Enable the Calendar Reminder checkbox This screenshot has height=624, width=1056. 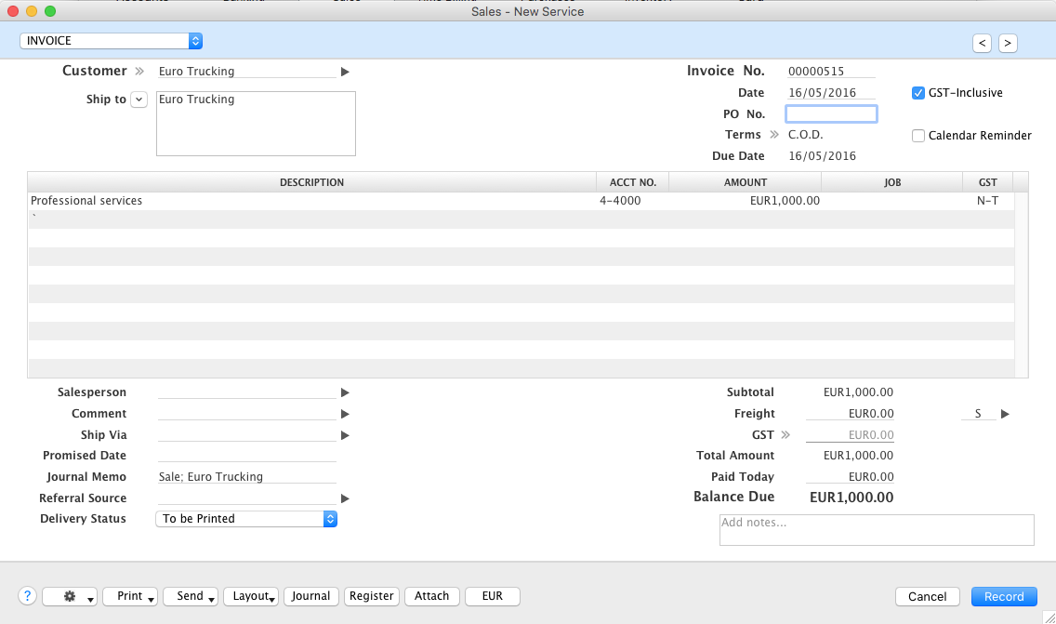[x=918, y=136]
